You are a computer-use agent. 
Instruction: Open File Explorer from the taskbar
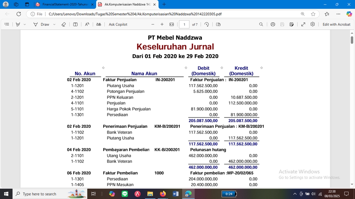click(150, 194)
